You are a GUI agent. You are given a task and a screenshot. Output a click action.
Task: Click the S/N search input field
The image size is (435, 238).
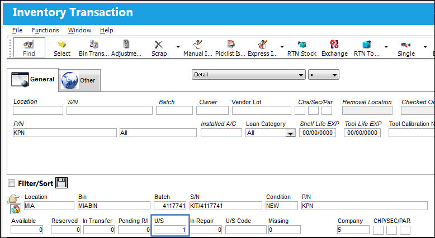point(110,110)
